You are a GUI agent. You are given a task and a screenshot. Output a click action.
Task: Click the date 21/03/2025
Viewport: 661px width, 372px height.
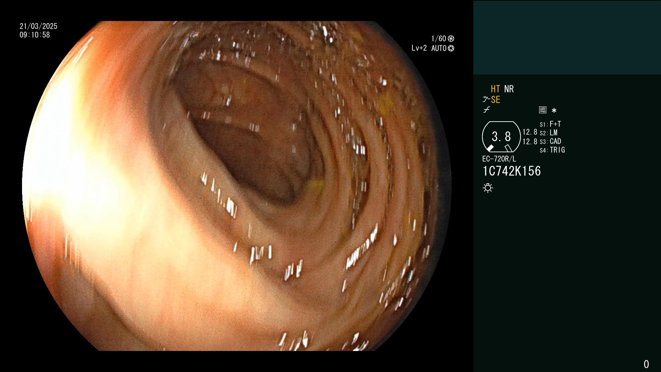pos(39,26)
